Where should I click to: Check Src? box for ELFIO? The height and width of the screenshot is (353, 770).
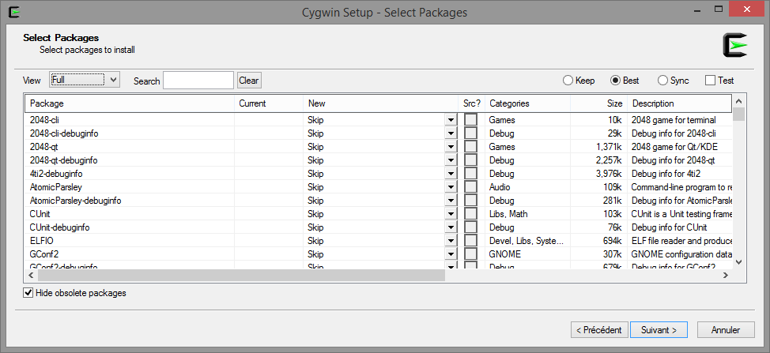click(471, 241)
